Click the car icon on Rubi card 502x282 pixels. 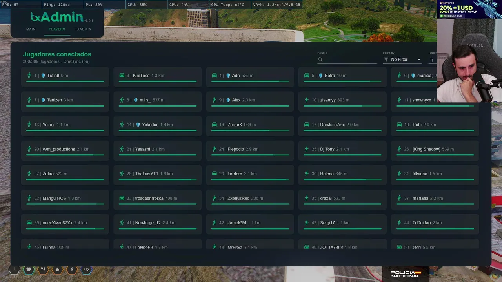click(399, 125)
